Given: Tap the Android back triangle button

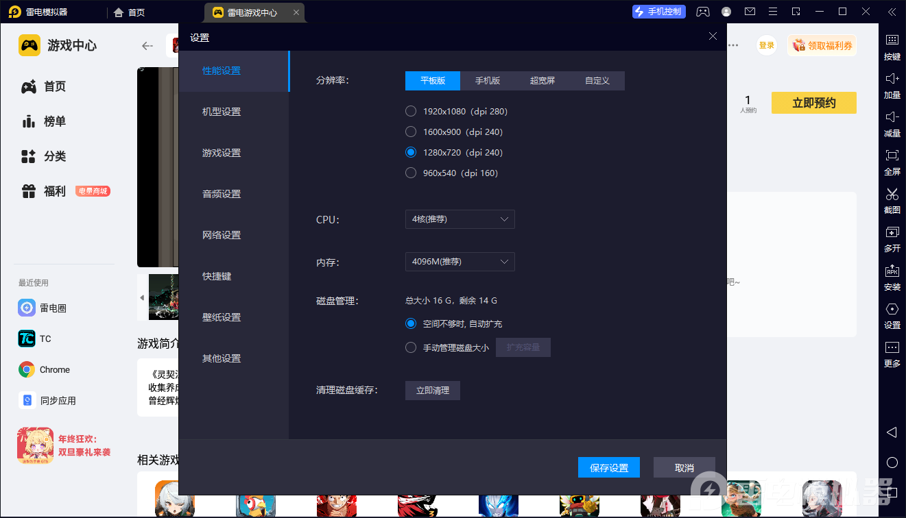Looking at the screenshot, I should coord(892,432).
